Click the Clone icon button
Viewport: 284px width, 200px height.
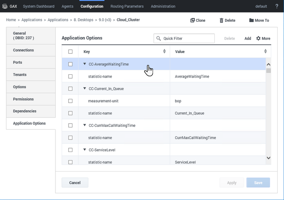tap(193, 20)
